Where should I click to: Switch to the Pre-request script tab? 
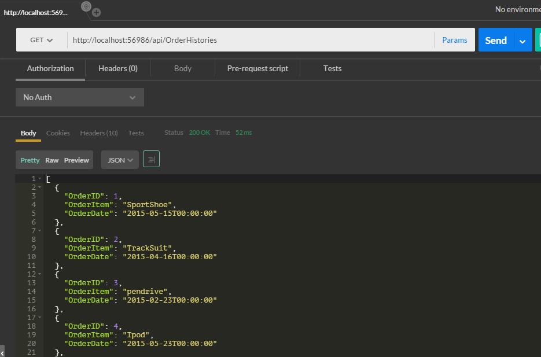click(x=257, y=68)
